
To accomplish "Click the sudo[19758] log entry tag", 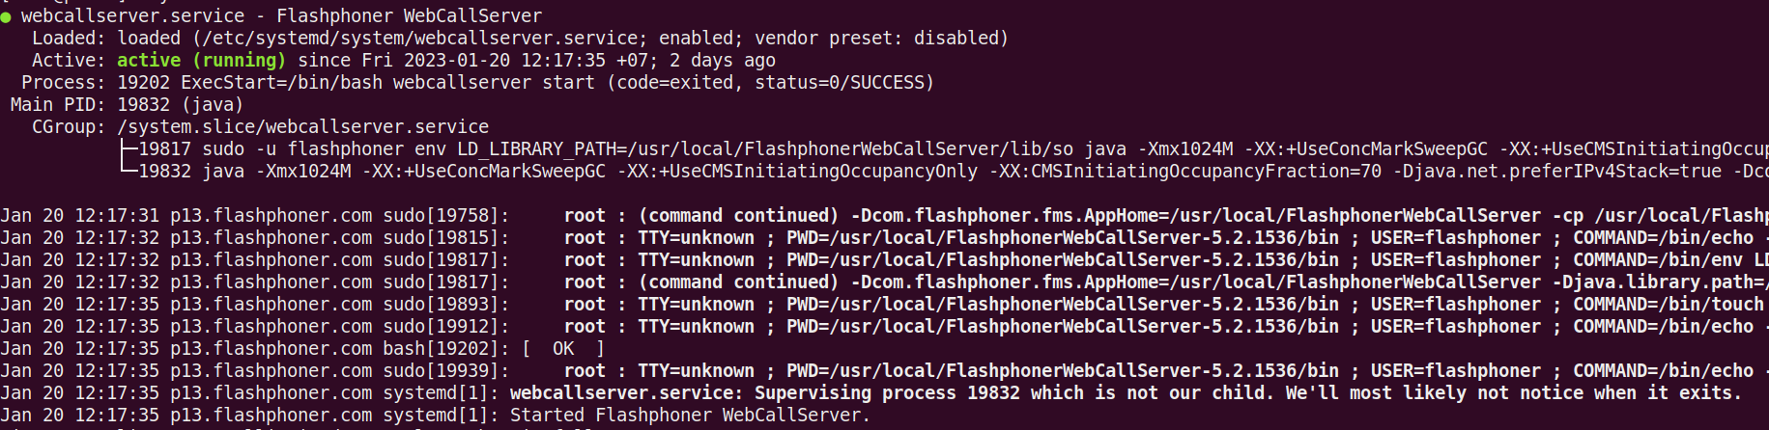I will 445,215.
